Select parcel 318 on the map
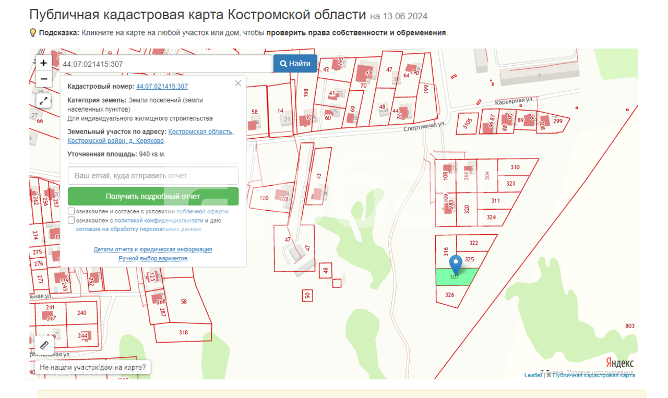This screenshot has width=668, height=398. [183, 332]
